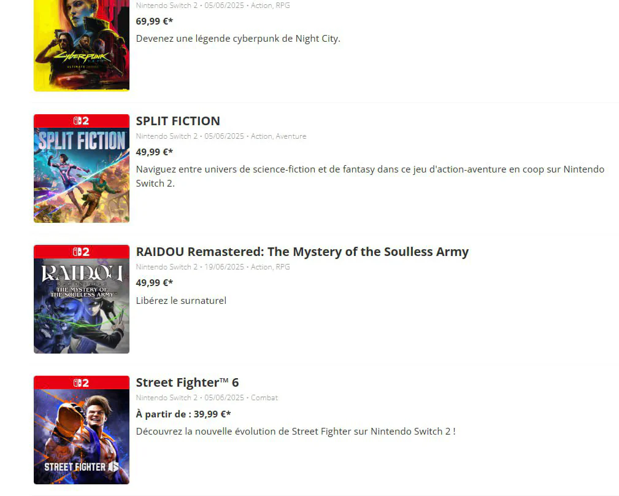The image size is (619, 496).
Task: Click the Switch 2 badge above Split Fiction cover
Action: tap(81, 121)
